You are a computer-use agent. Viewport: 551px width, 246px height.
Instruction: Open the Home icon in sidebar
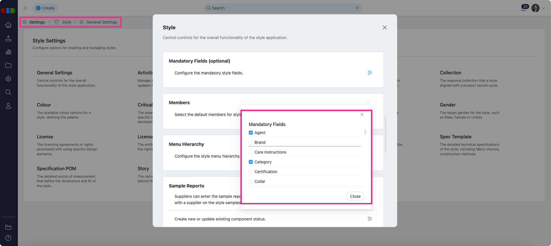(8, 25)
